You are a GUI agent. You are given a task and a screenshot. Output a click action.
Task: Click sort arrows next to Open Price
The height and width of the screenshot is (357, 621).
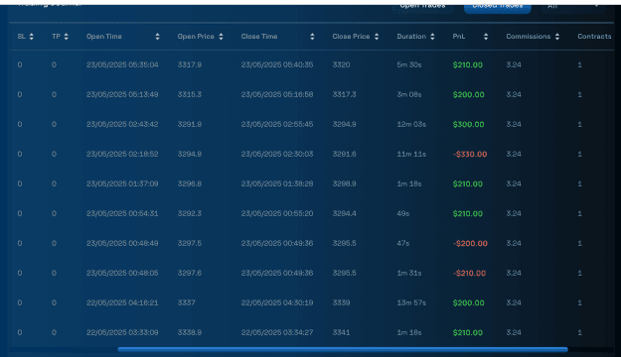point(221,37)
